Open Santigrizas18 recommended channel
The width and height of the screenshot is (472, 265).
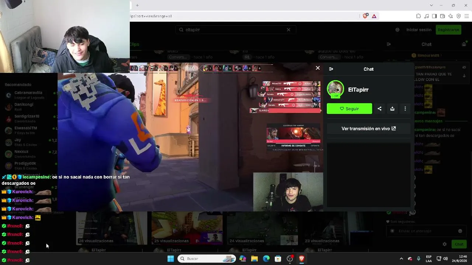[29, 119]
